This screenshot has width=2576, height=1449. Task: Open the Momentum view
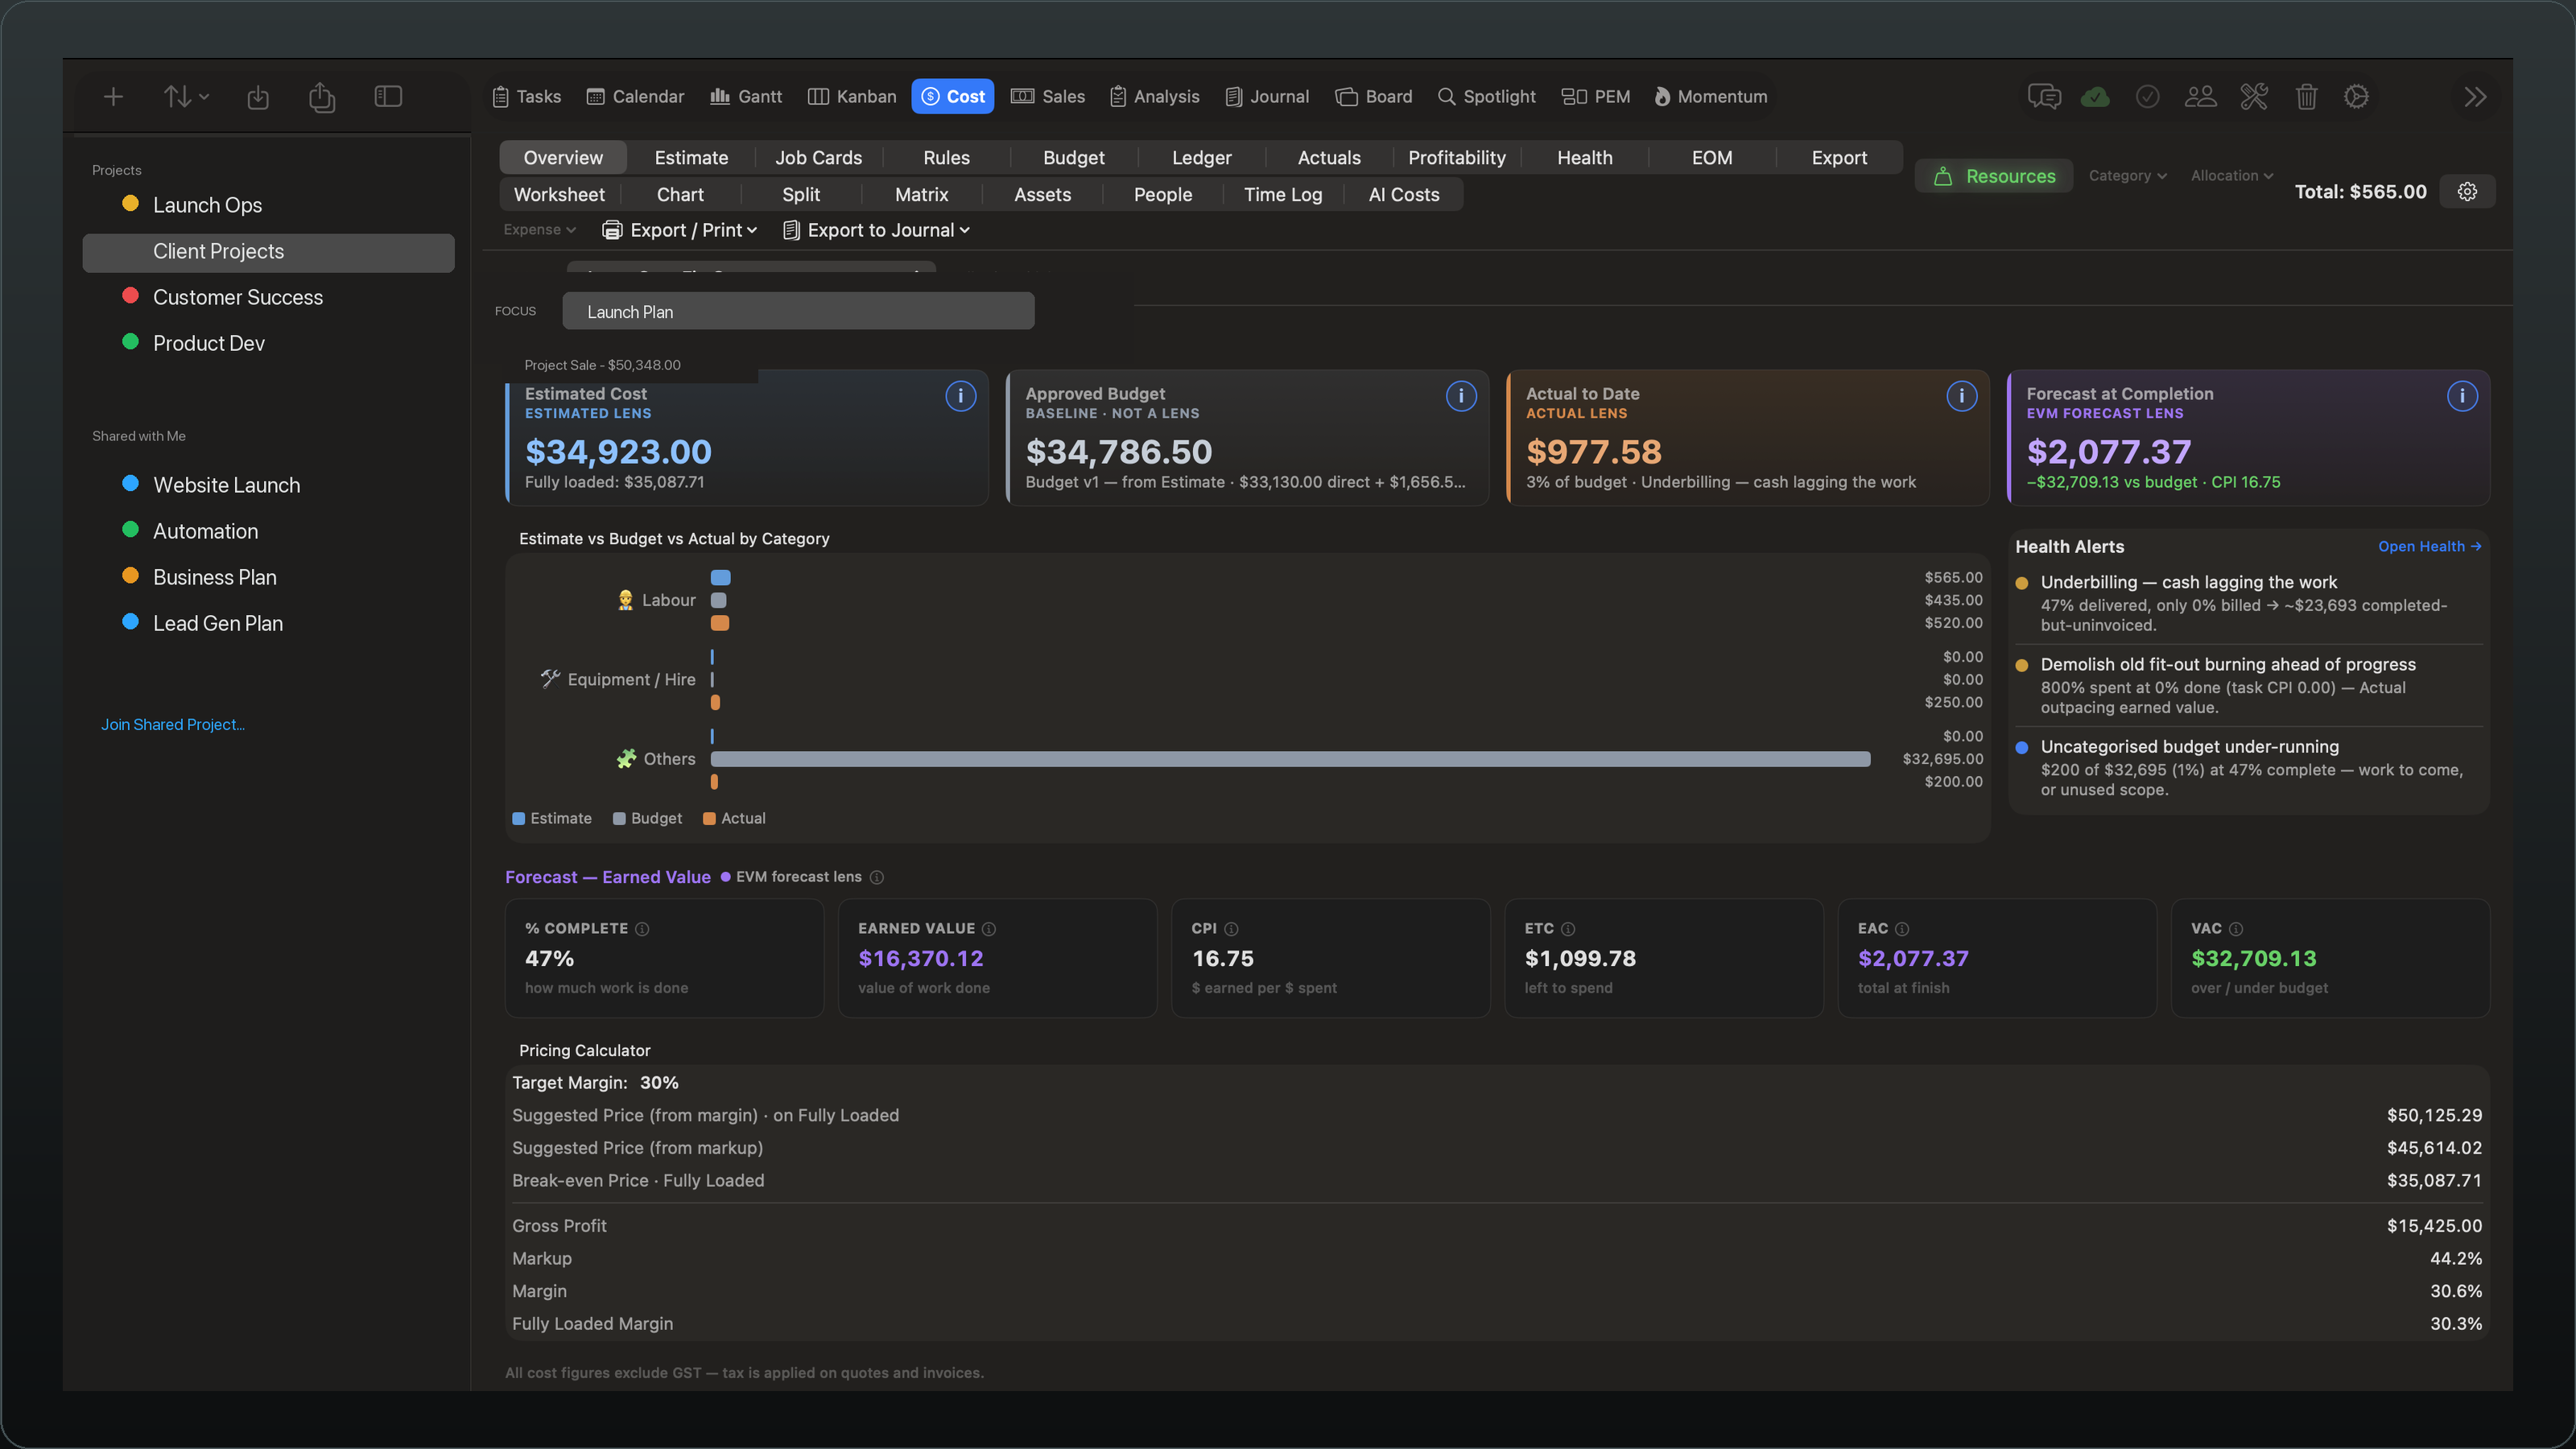coord(1711,97)
